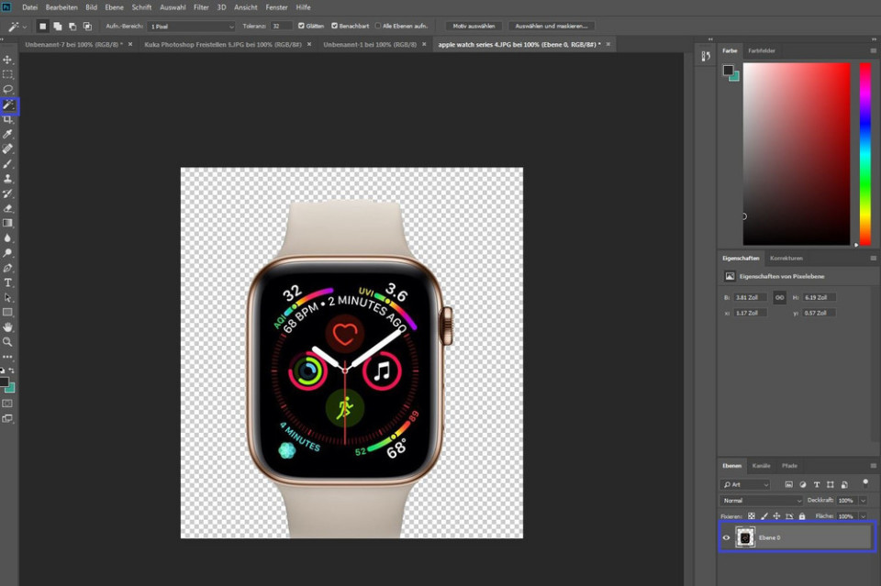
Task: Open the Datei menu
Action: pos(29,7)
